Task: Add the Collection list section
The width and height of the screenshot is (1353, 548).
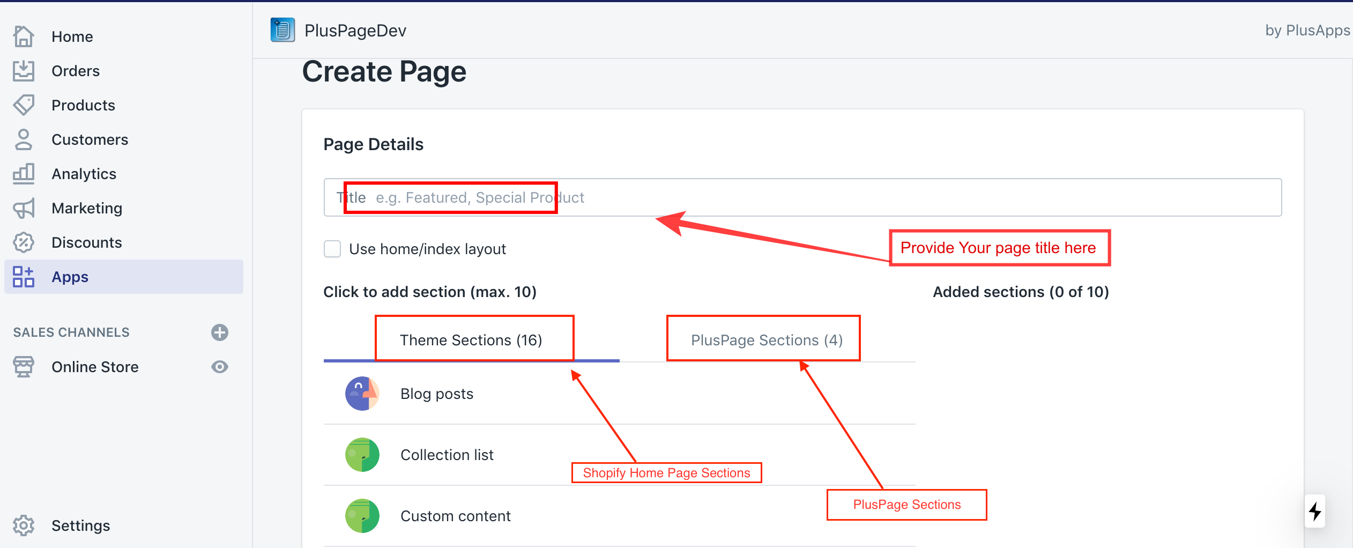Action: point(447,455)
